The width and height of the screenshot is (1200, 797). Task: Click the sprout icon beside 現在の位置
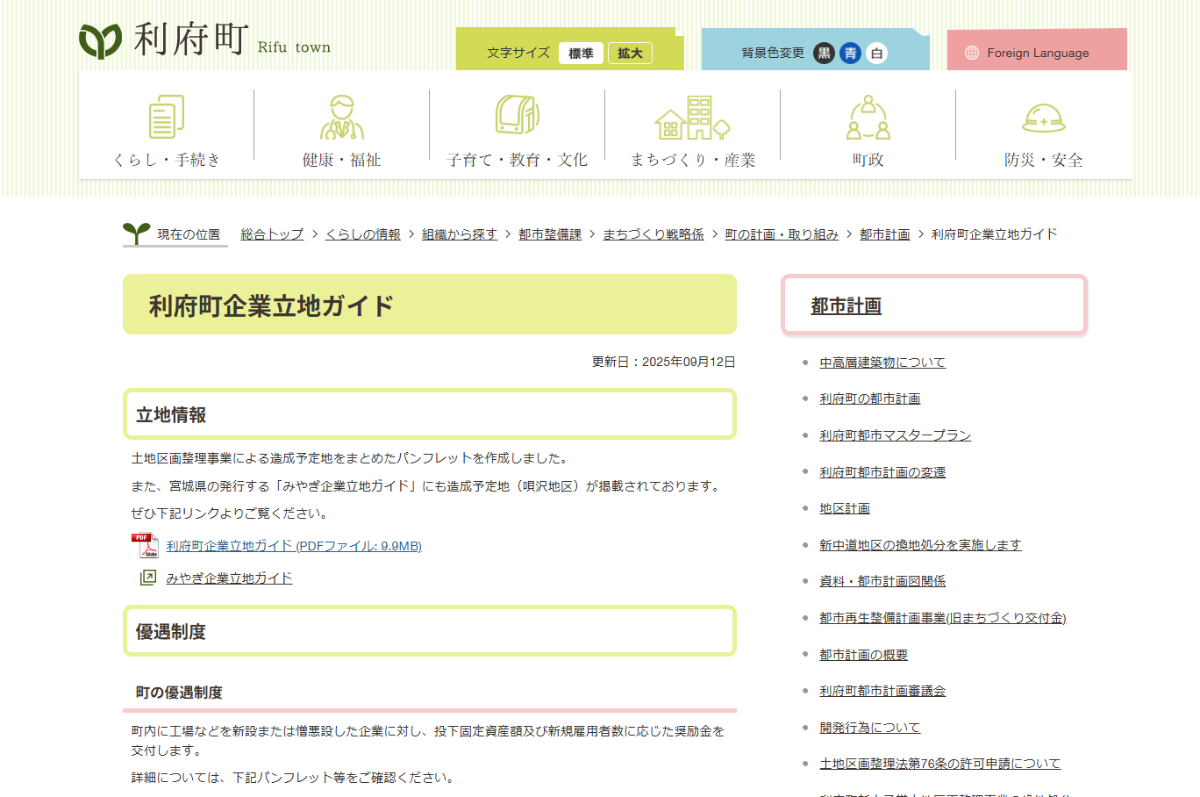point(136,233)
